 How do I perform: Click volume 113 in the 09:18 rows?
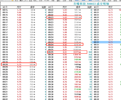pos(31,40)
